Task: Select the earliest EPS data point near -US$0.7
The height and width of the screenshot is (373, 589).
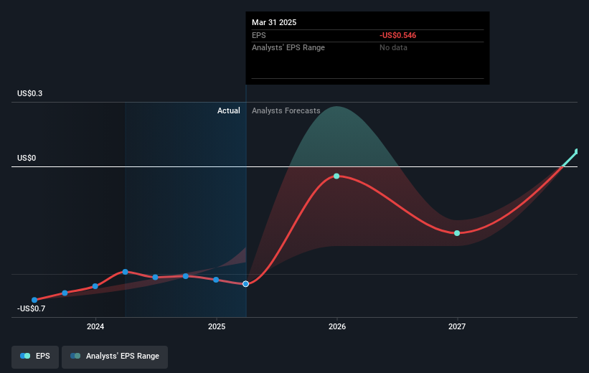Action: click(x=34, y=300)
